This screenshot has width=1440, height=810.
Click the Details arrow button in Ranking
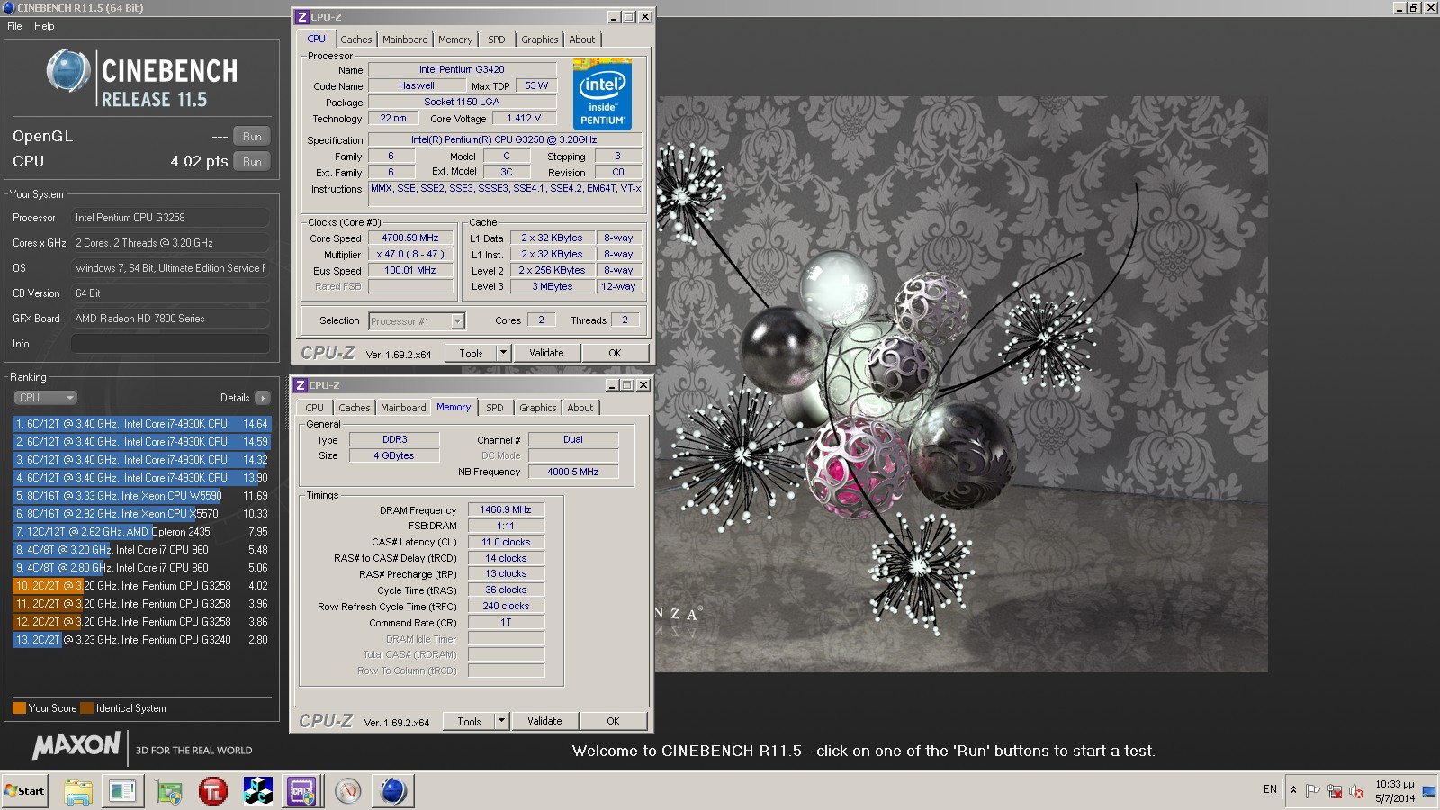pyautogui.click(x=262, y=398)
